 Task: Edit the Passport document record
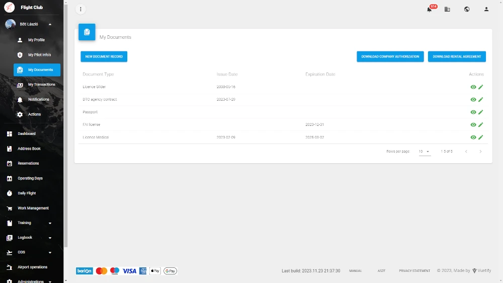480,112
